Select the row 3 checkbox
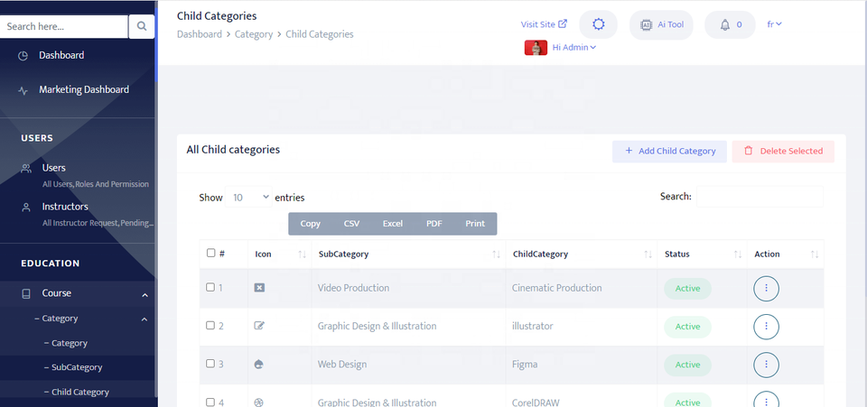This screenshot has height=407, width=867. tap(210, 364)
